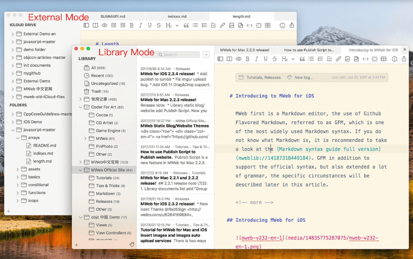Open heading level dropdown in Library Mode

[x=293, y=59]
